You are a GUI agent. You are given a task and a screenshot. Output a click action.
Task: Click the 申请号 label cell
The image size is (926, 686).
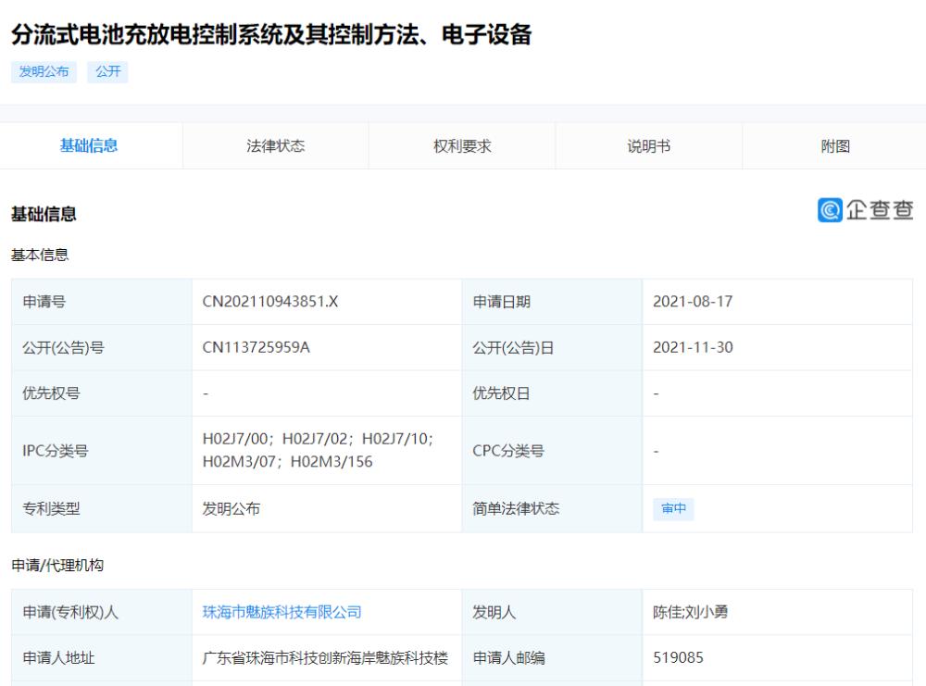pos(102,302)
